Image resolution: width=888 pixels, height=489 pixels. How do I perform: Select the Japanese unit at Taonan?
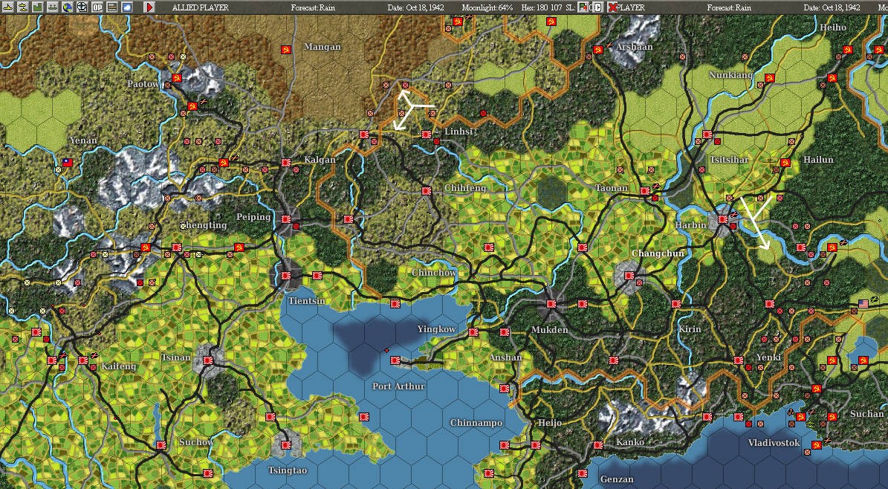(x=645, y=191)
